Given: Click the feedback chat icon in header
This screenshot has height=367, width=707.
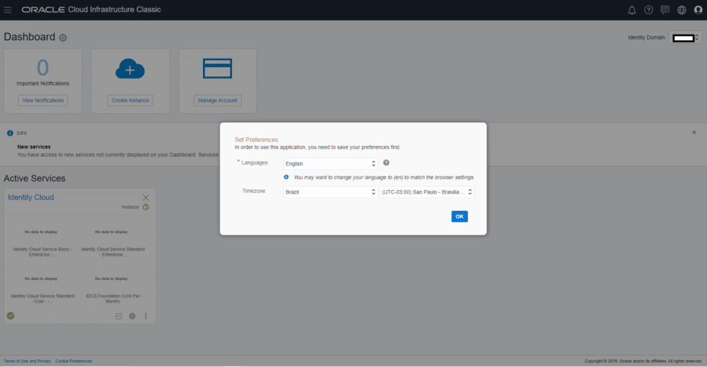Looking at the screenshot, I should click(665, 10).
